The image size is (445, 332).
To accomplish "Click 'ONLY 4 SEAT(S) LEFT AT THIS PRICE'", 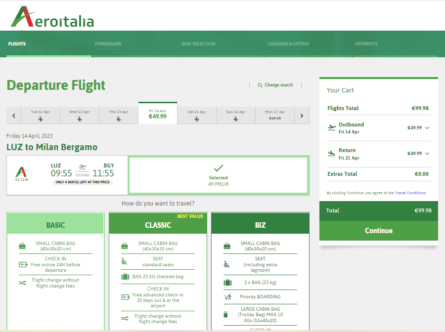I will (x=82, y=182).
